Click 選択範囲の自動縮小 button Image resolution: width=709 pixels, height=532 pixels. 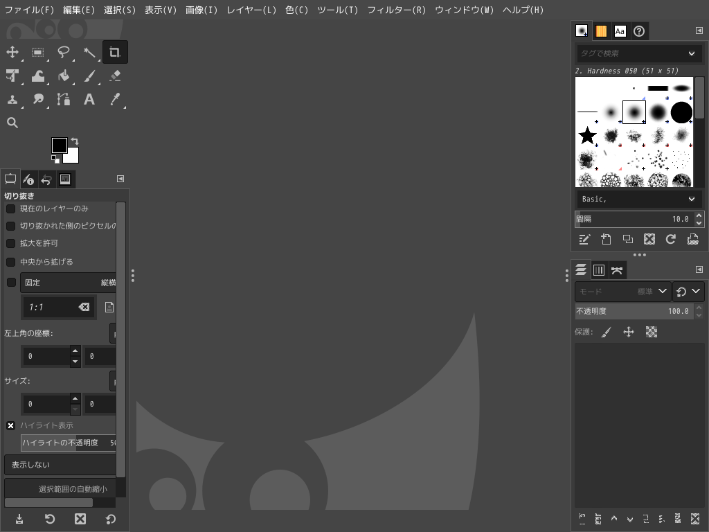click(60, 488)
